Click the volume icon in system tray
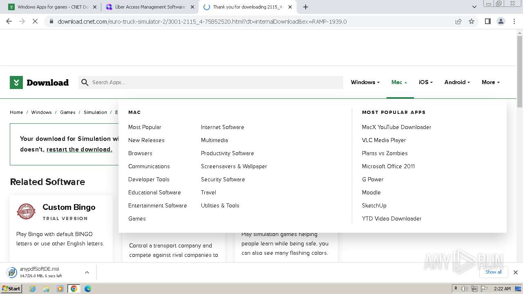This screenshot has height=294, width=523. pos(465,289)
